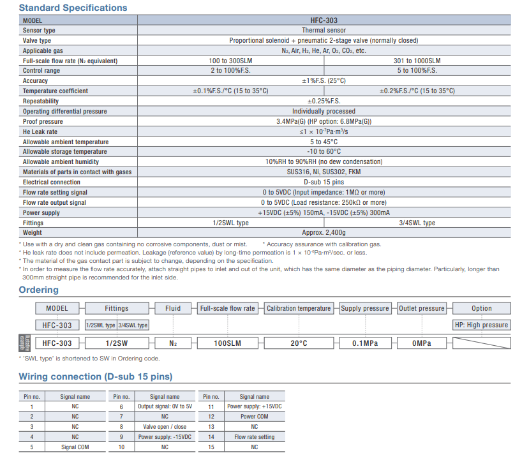Click the 'Supply pressure' ordering box

[365, 308]
